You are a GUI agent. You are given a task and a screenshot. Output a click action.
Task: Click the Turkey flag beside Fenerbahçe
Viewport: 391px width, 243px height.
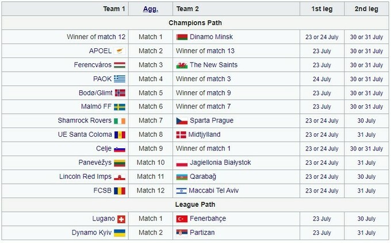pos(182,219)
